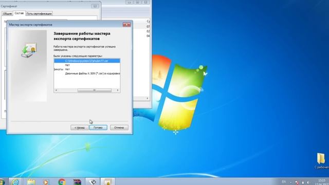
Task: Open Windows Explorer folder icon on taskbar
Action: click(x=31, y=181)
